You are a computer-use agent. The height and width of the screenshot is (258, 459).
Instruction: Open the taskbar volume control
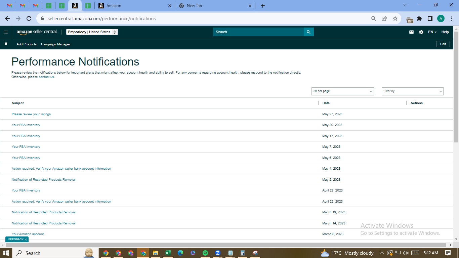[406, 253]
